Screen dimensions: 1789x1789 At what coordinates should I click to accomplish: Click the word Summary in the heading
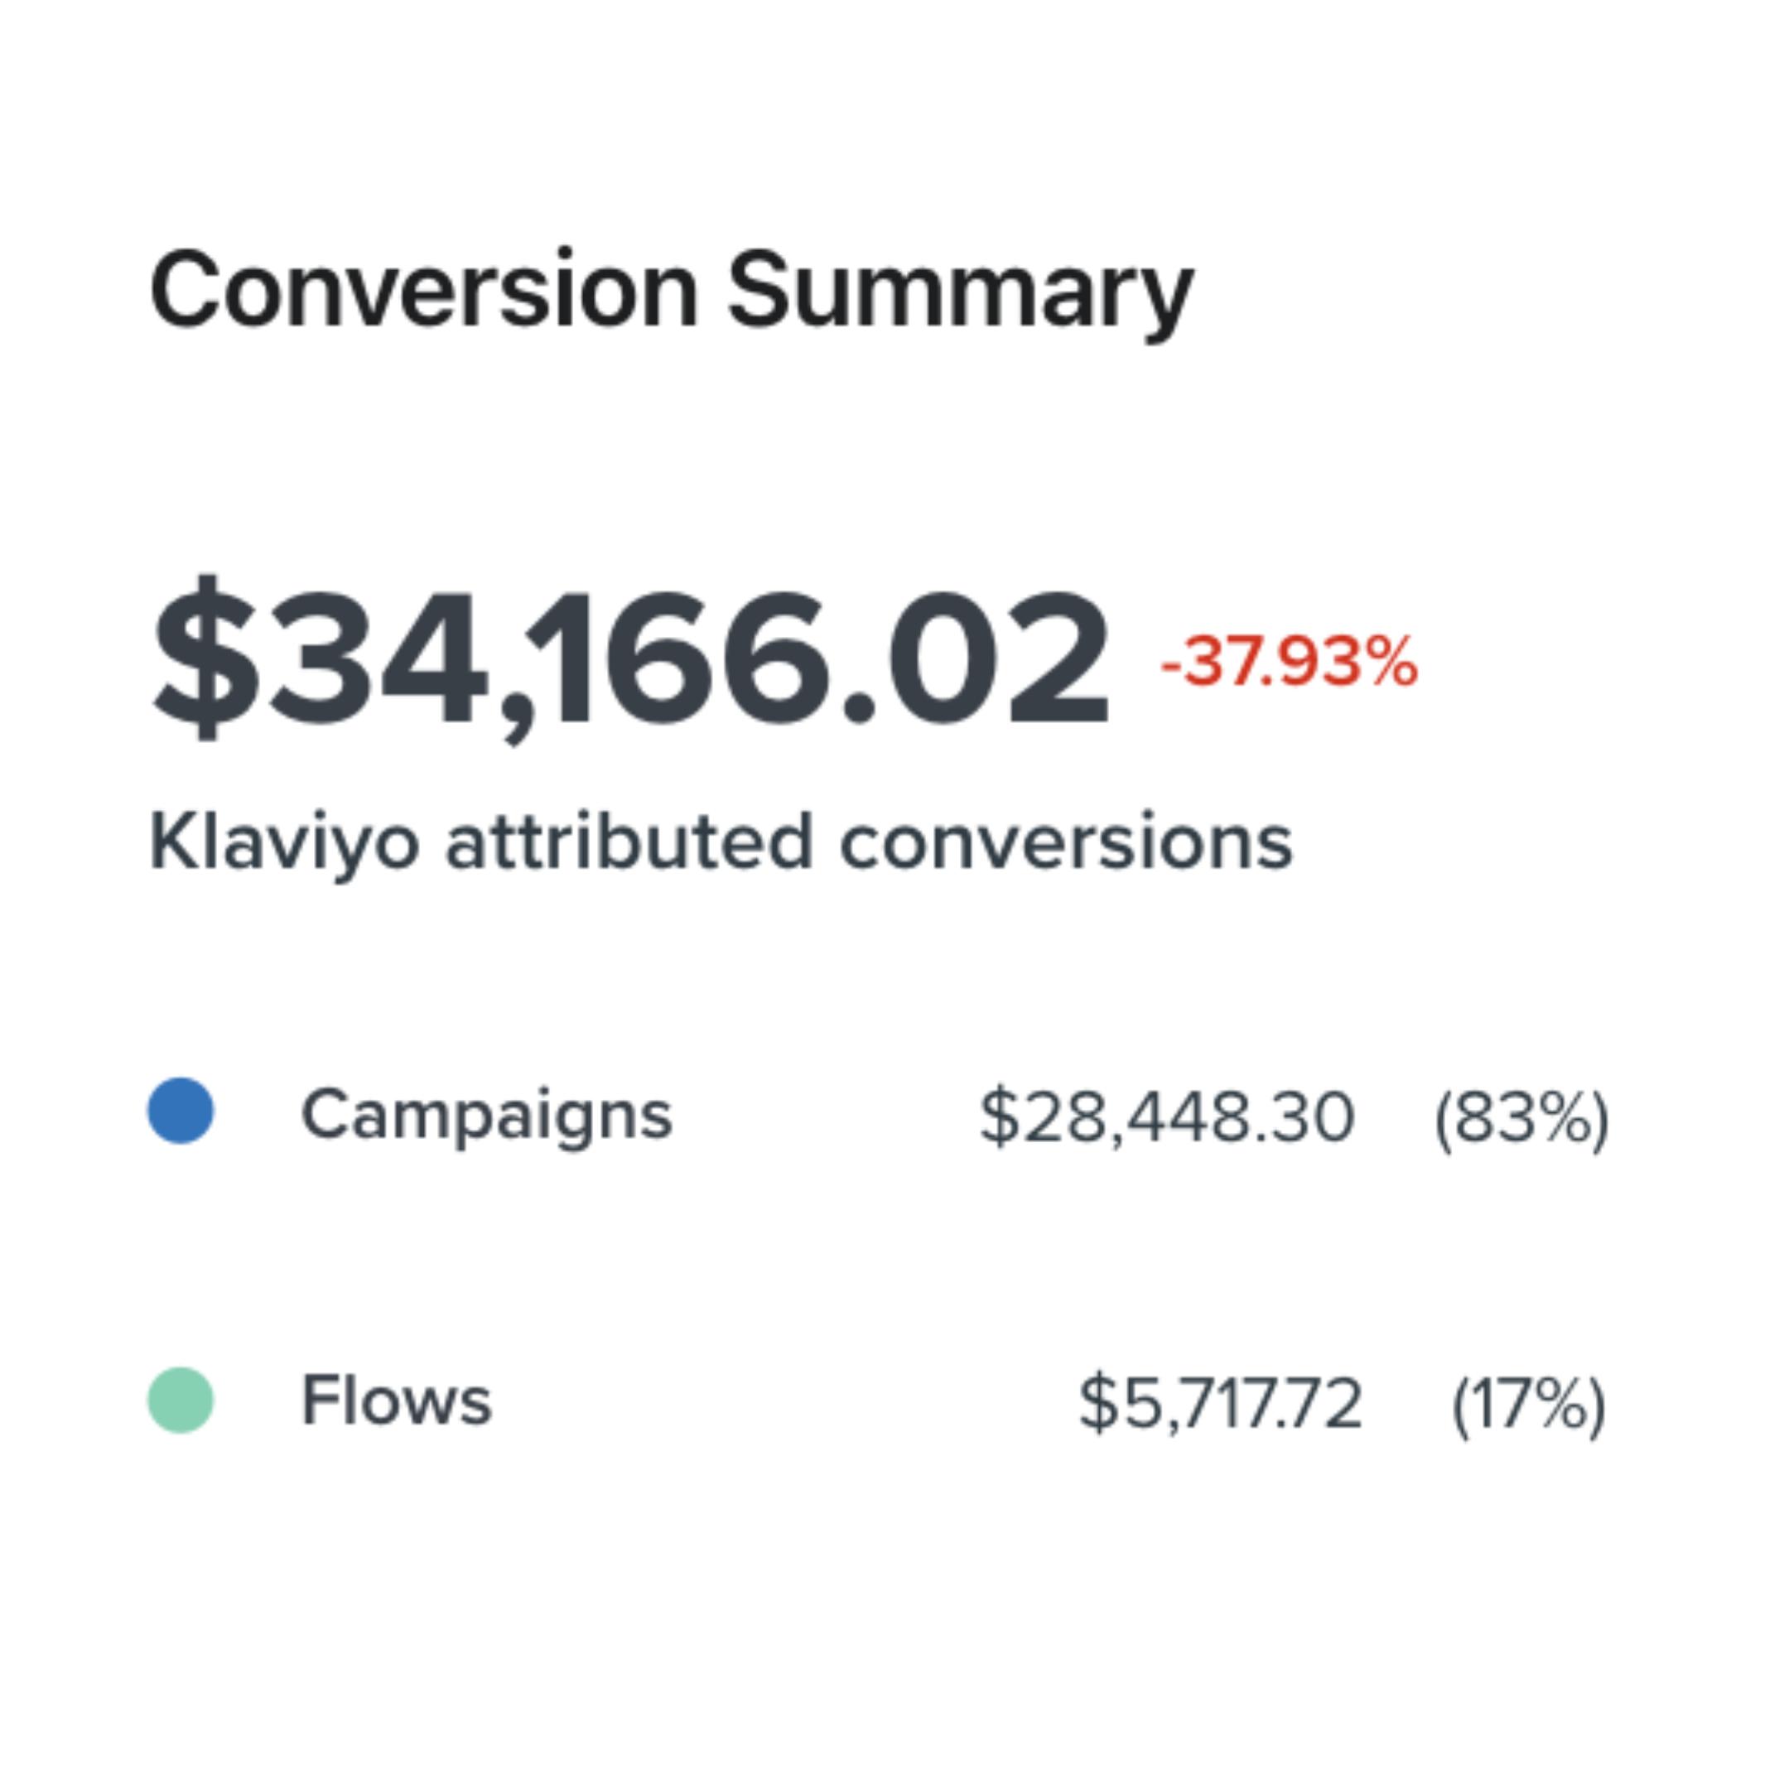point(960,292)
